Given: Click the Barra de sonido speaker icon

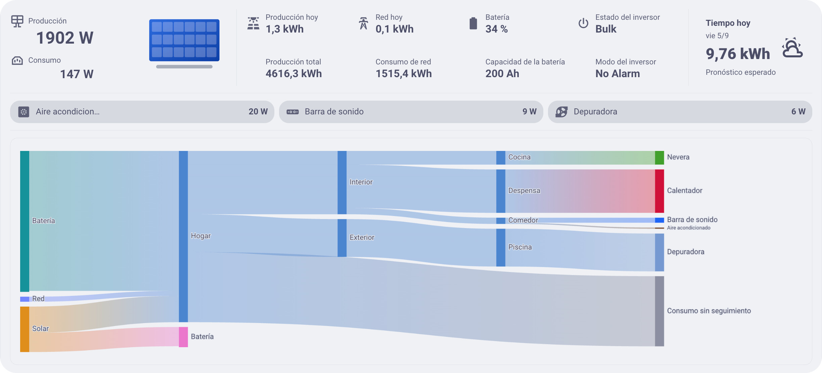Looking at the screenshot, I should tap(292, 112).
